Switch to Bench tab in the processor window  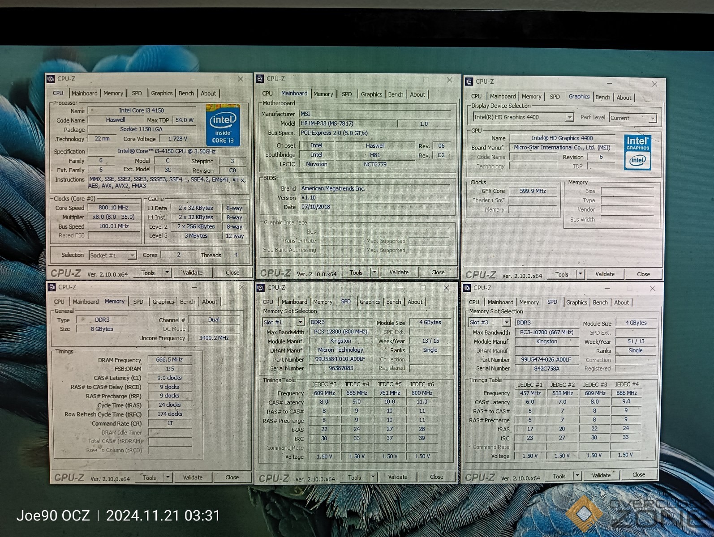tap(186, 94)
